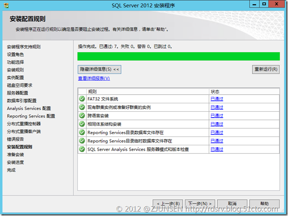
Task: Click rule text 跨语言安装
Action: (x=98, y=116)
